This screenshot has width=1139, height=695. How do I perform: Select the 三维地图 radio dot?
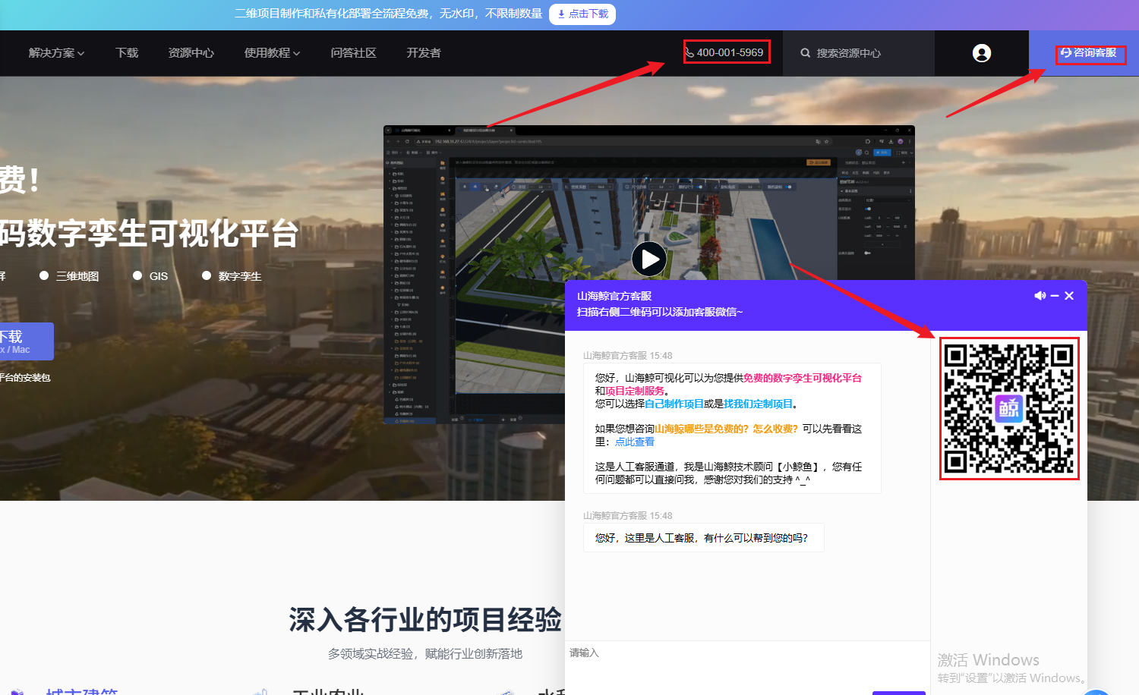point(44,275)
